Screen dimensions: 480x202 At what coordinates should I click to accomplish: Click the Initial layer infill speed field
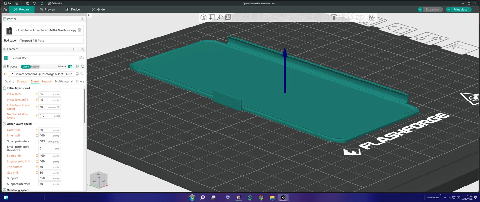(x=49, y=100)
